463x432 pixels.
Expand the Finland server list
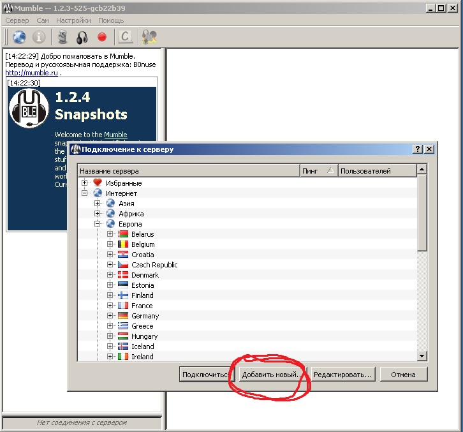pyautogui.click(x=110, y=295)
